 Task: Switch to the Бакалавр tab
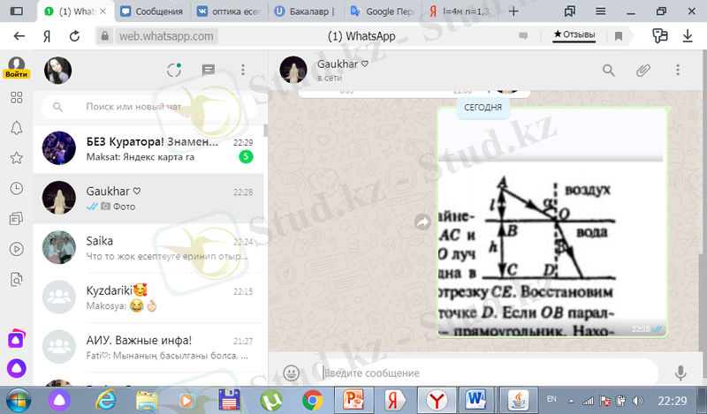click(x=307, y=11)
